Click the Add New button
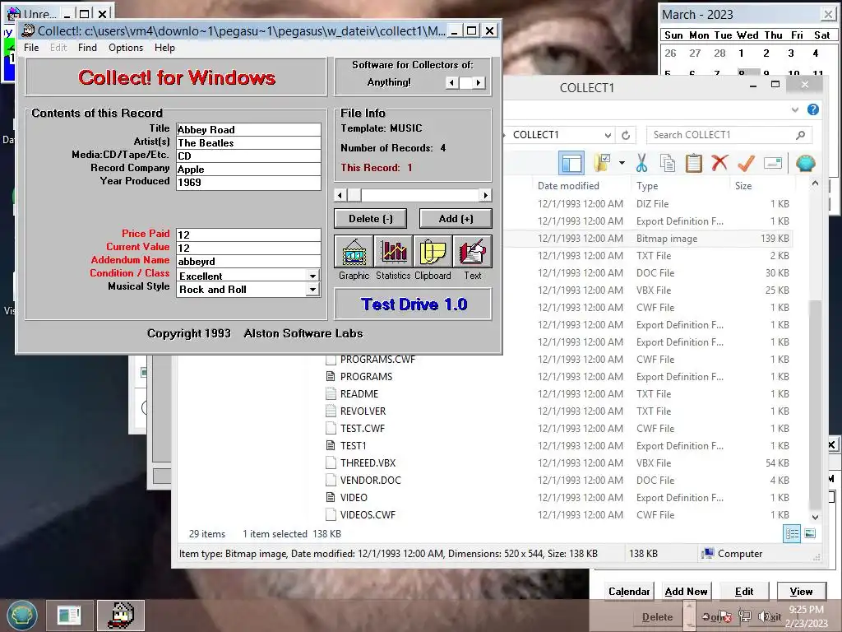842x632 pixels. (686, 592)
